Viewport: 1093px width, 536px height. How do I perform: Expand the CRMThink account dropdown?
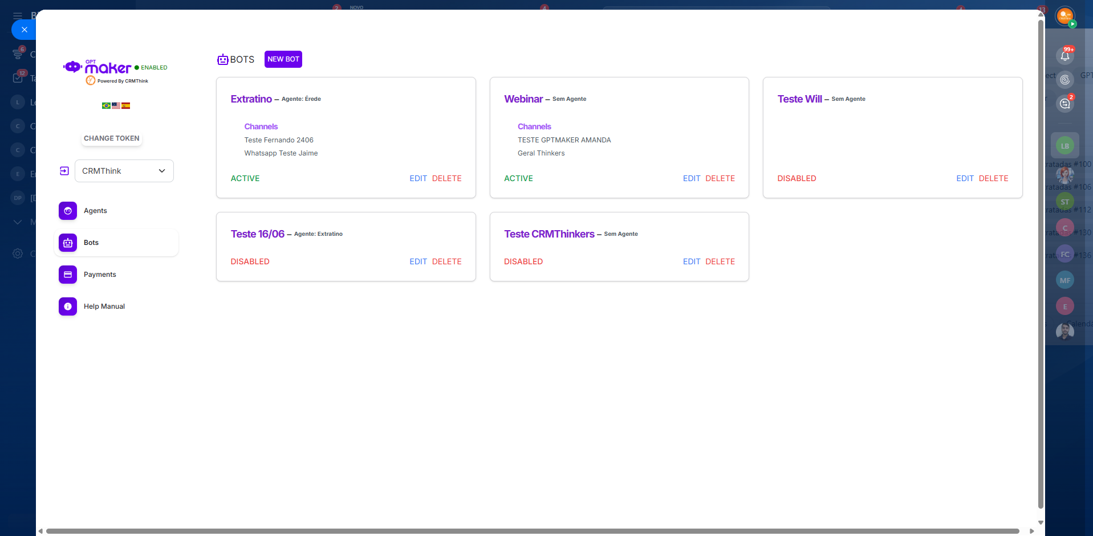tap(124, 171)
